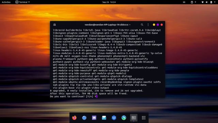Screen dimensions: 218x123
Task: Click package name 'linux-headers-5.4.0-45-generic'
Action: tap(74, 50)
